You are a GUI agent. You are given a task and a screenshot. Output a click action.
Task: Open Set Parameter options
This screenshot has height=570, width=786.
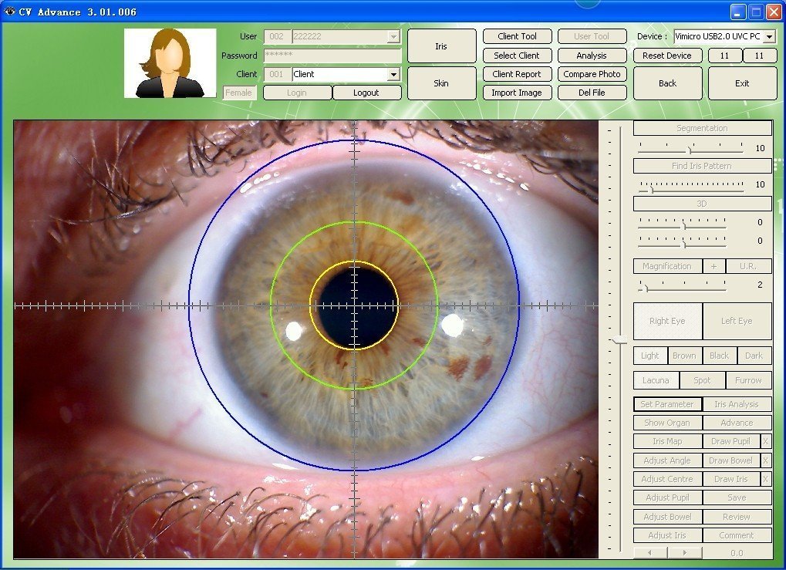pyautogui.click(x=666, y=403)
